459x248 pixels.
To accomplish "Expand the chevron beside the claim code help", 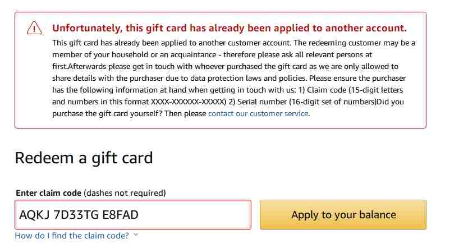I will coord(136,235).
